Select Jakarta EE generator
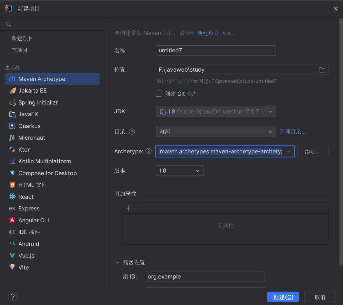 click(52, 91)
